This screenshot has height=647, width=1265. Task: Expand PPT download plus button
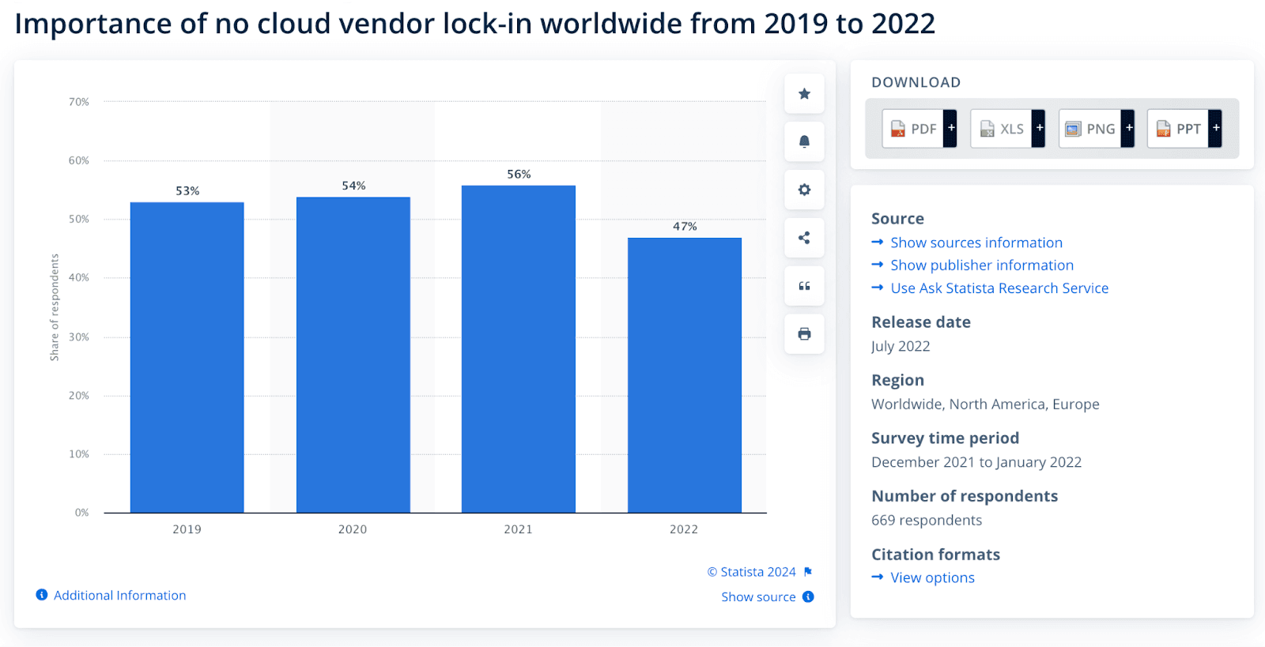1215,128
